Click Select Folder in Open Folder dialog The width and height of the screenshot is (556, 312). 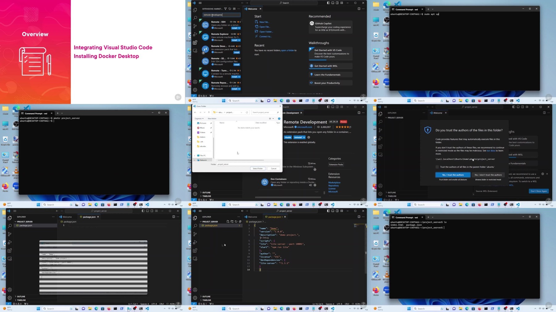coord(258,168)
